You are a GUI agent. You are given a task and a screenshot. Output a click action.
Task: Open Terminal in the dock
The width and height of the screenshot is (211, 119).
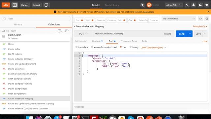pos(85,118)
